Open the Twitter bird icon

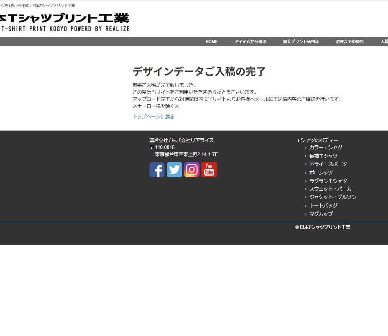click(174, 170)
